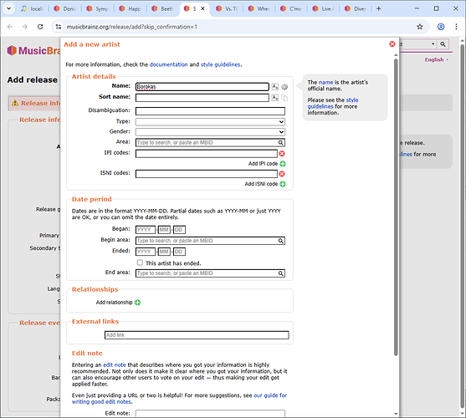This screenshot has width=466, height=418.
Task: Open the Gender dropdown
Action: pyautogui.click(x=210, y=132)
